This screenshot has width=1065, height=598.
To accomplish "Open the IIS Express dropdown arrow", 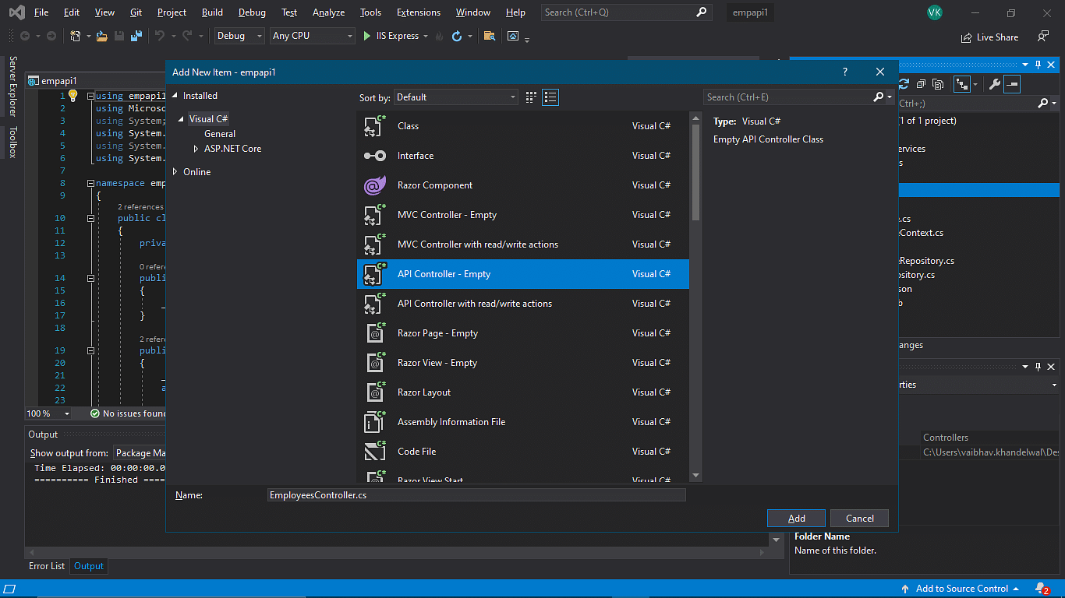I will pyautogui.click(x=427, y=37).
